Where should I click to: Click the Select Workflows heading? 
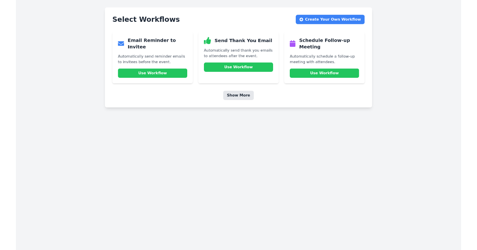pyautogui.click(x=146, y=19)
